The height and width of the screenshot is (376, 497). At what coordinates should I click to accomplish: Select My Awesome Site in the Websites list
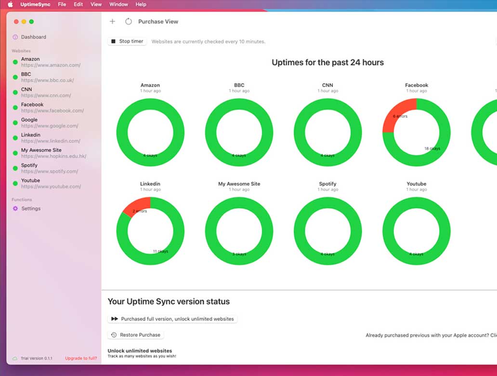coord(54,153)
